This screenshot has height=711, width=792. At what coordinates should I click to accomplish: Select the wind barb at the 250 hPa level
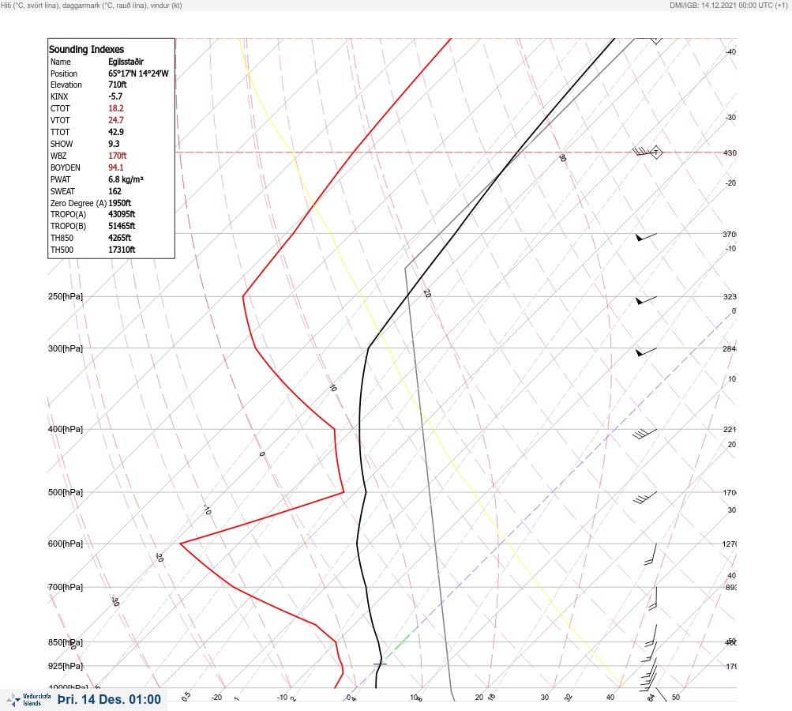coord(646,300)
